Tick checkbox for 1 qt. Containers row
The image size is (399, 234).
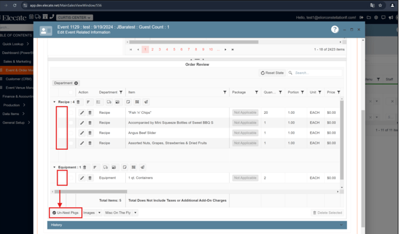[x=71, y=178]
